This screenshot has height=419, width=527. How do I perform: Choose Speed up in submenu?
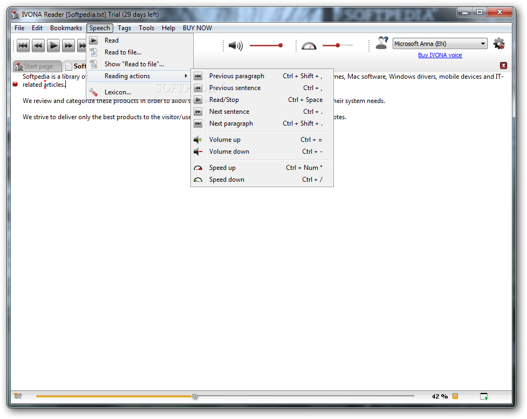tap(262, 168)
